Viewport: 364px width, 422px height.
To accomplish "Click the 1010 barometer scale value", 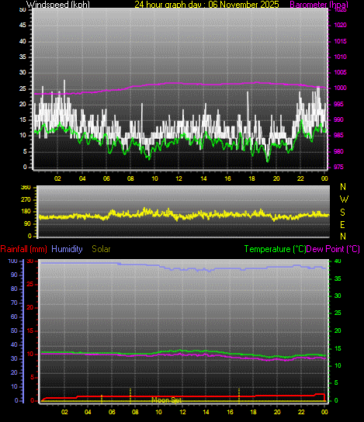I will pyautogui.click(x=340, y=57).
